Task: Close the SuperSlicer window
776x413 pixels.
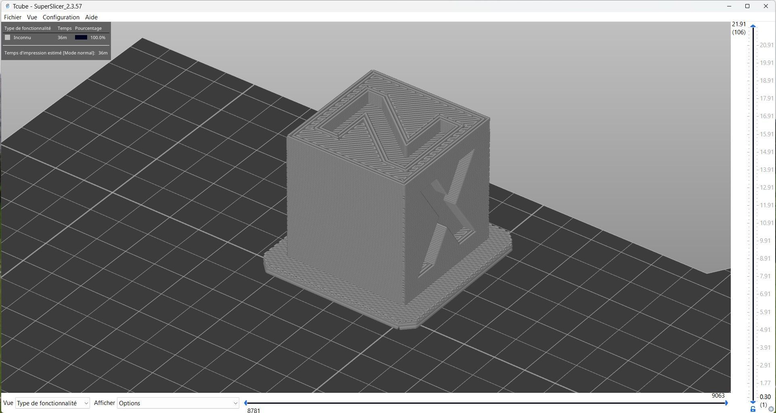Action: (x=766, y=6)
